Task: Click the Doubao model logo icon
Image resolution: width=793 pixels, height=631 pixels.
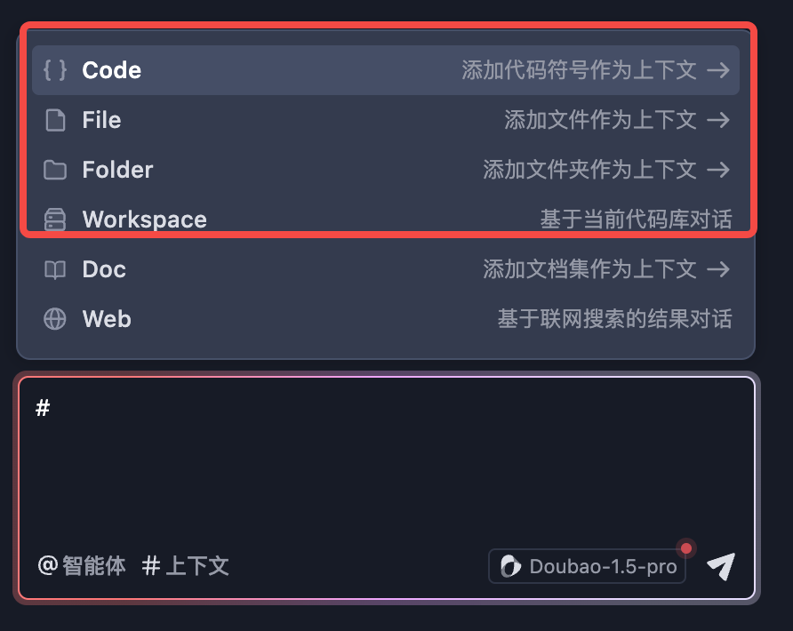Action: tap(510, 566)
